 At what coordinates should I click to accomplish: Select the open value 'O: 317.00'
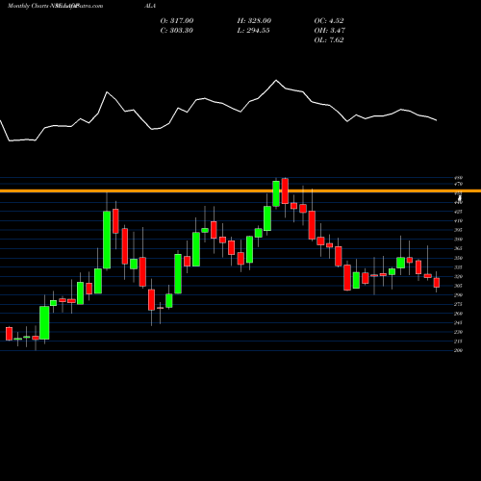(177, 20)
